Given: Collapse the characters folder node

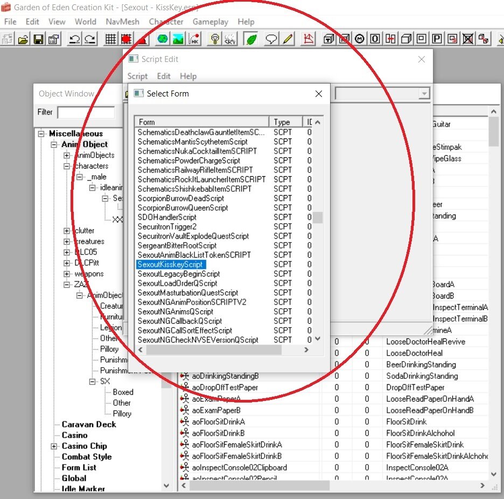Looking at the screenshot, I should (x=67, y=166).
